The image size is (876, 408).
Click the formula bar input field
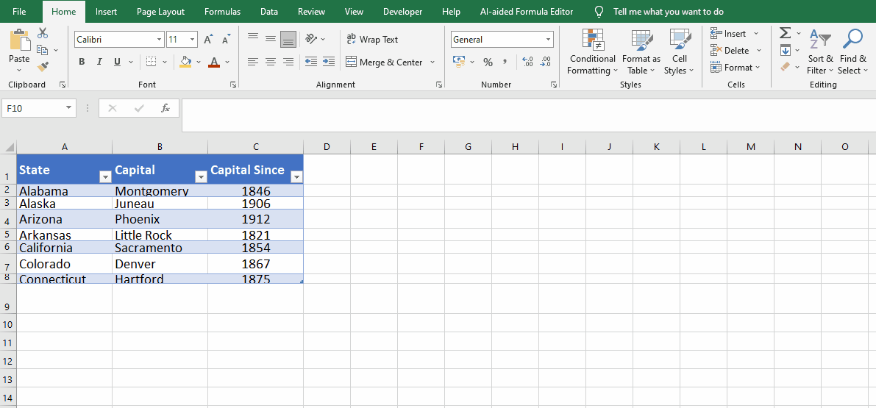pos(528,115)
